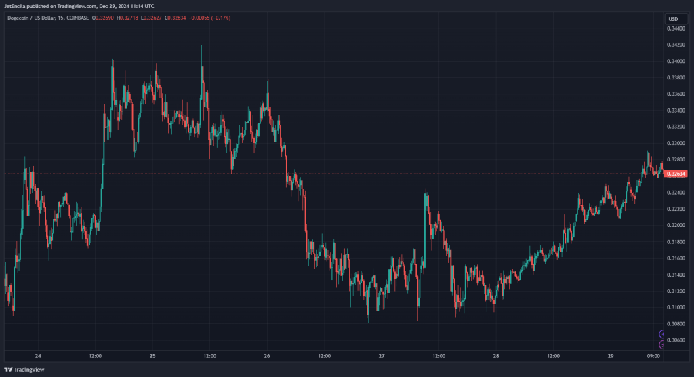Screen dimensions: 694x377
Task: Click the change value −0.00055 (−0.17%)
Action: click(x=210, y=18)
